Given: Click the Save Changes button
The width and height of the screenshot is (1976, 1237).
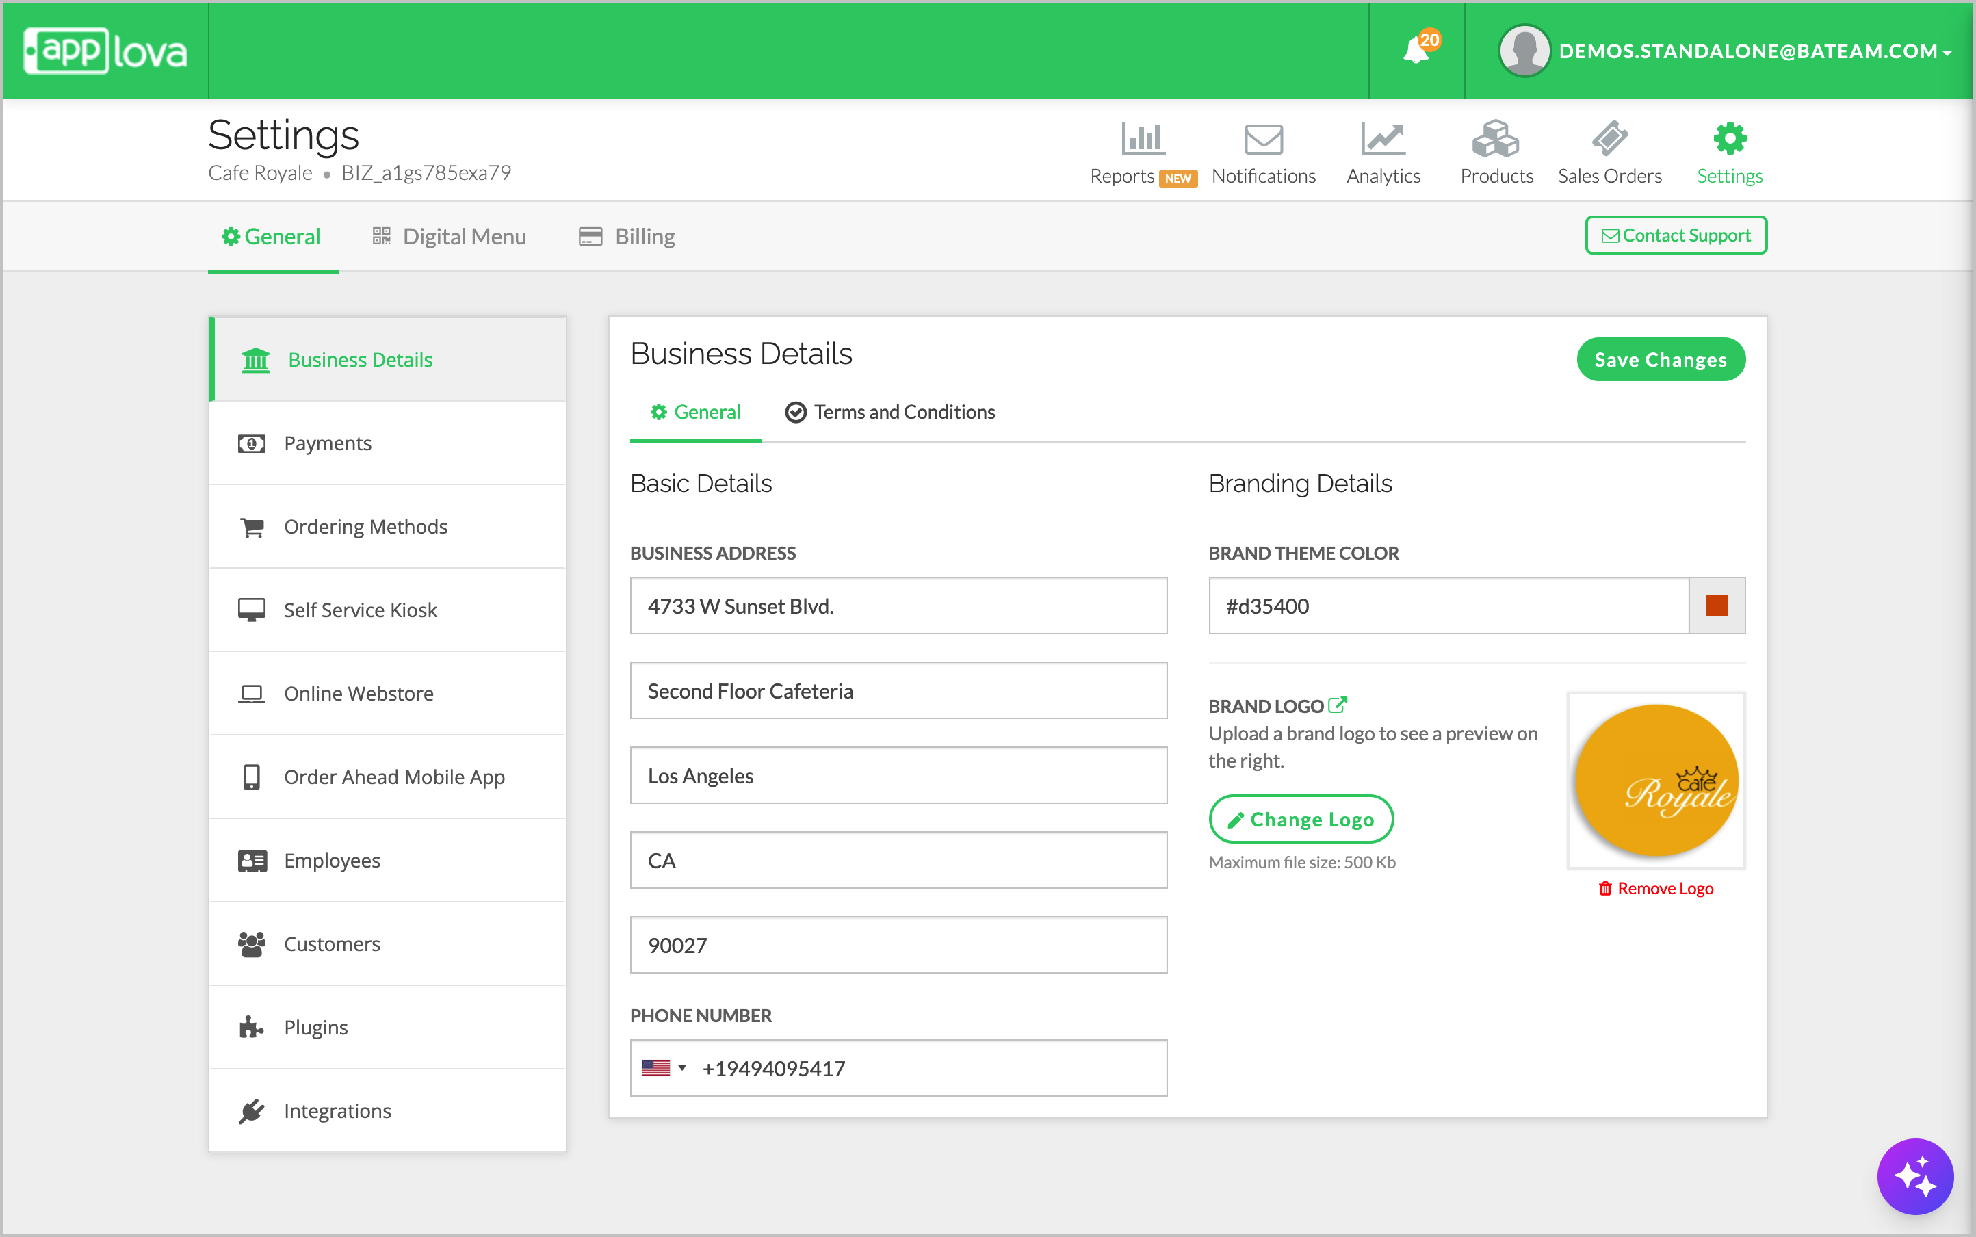Looking at the screenshot, I should coord(1660,360).
